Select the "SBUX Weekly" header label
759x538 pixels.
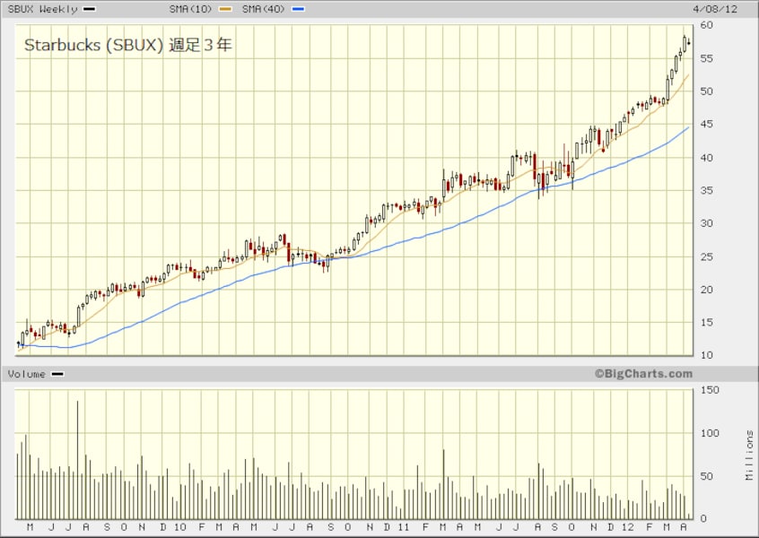pyautogui.click(x=42, y=9)
